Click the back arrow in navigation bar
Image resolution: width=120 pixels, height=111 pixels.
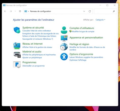[5, 11]
